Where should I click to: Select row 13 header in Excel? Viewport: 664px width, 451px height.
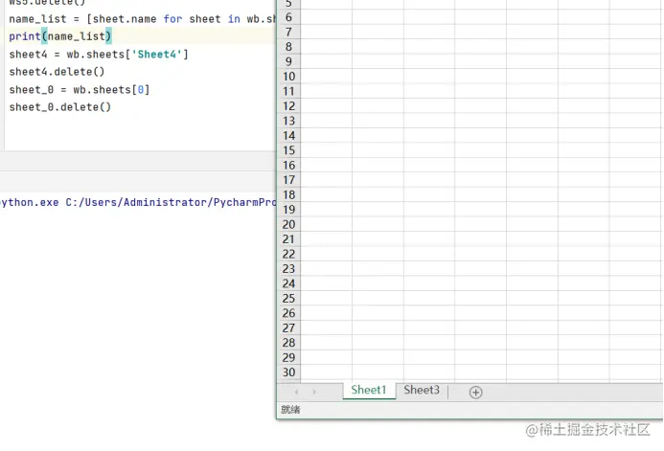click(x=288, y=121)
